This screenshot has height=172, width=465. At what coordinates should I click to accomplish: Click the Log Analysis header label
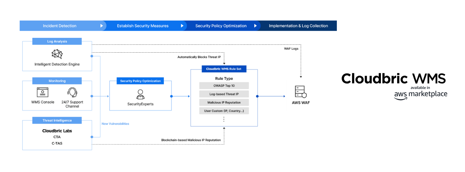(x=57, y=41)
